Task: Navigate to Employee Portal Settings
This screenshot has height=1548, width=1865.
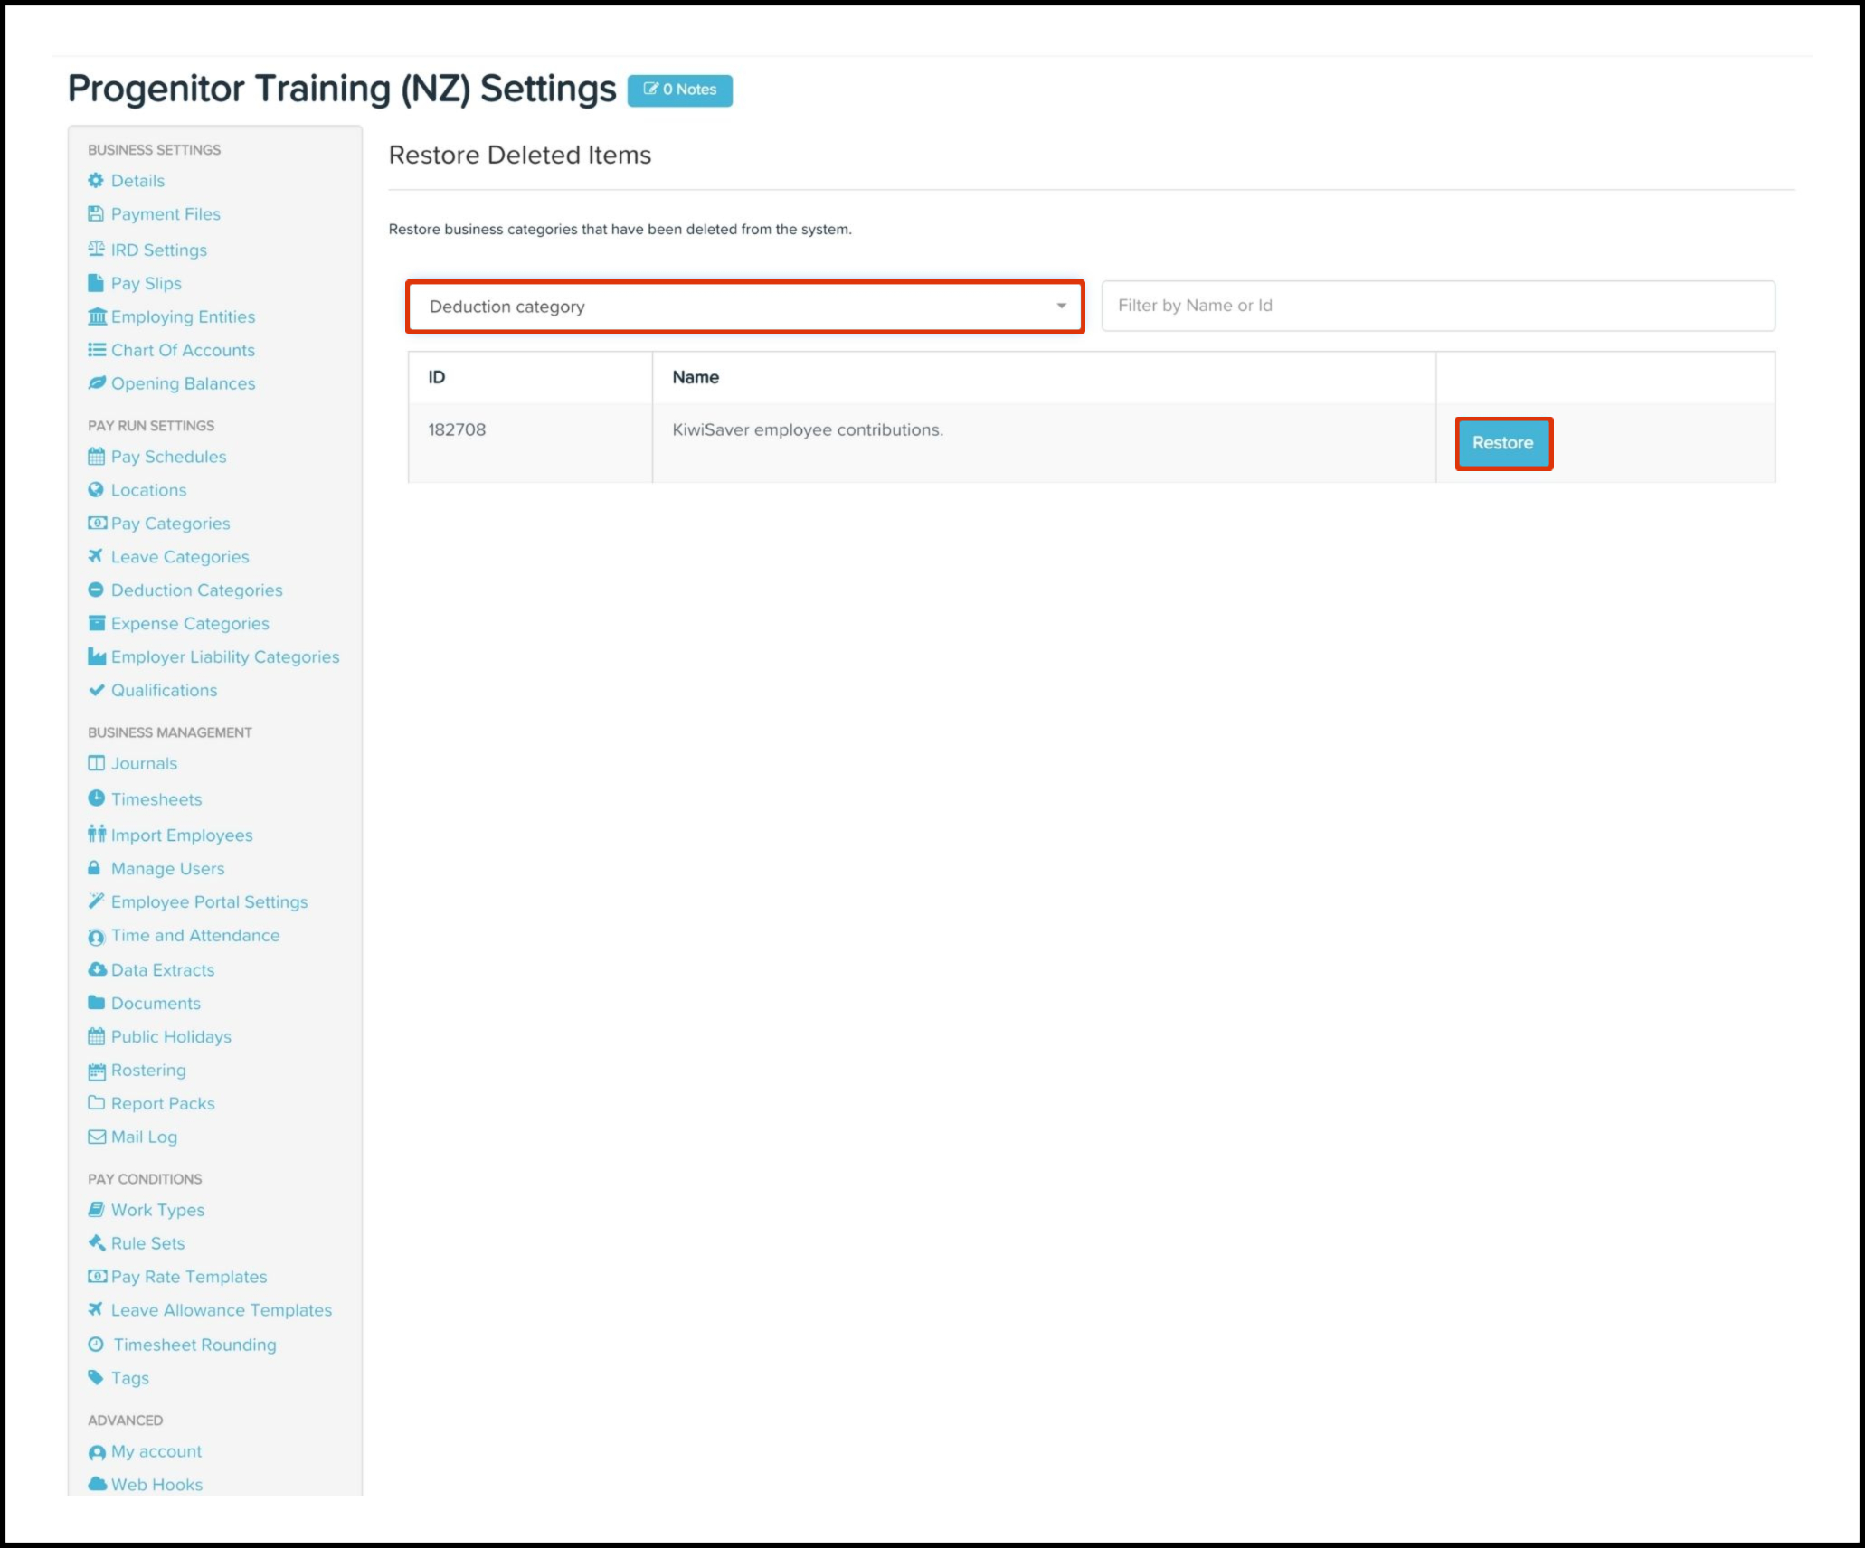Action: [209, 902]
